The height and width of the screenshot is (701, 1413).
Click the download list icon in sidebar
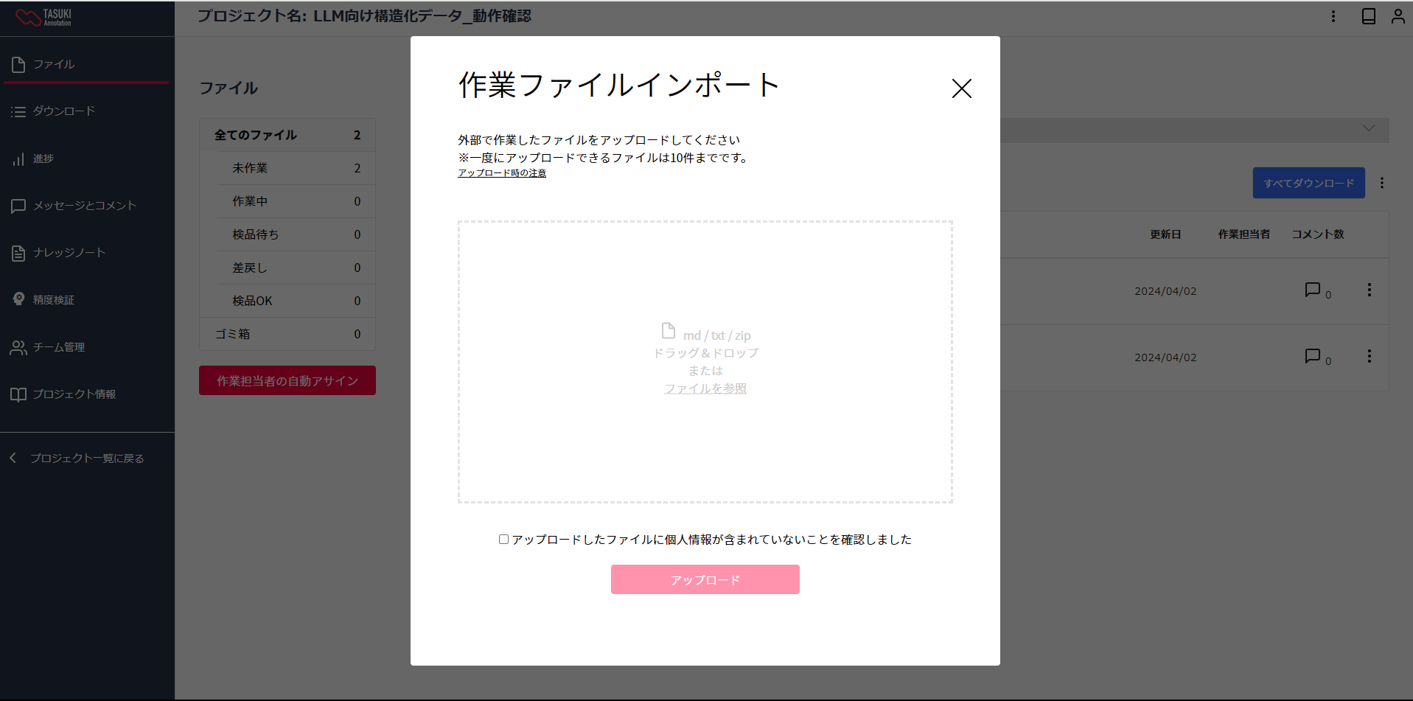pos(18,112)
